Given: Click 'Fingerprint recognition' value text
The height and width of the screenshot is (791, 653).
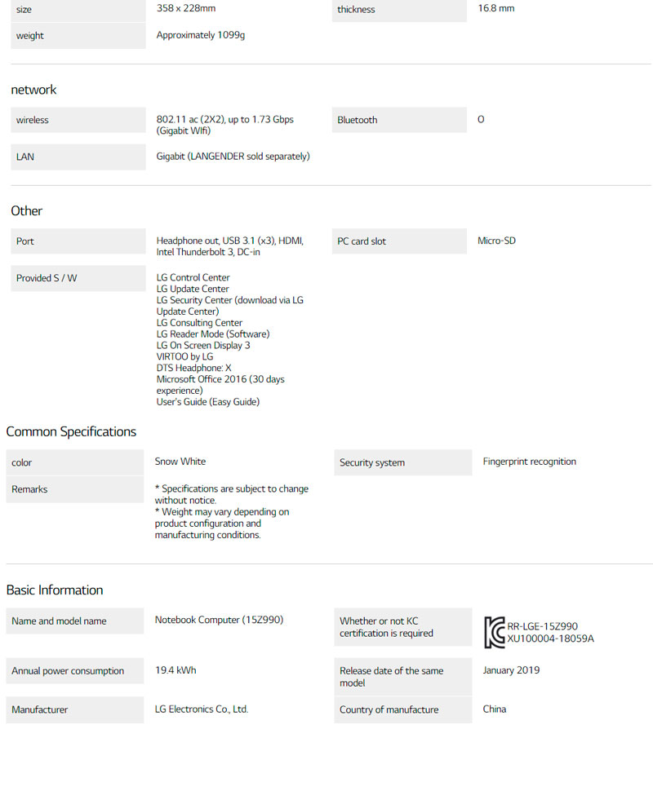Looking at the screenshot, I should 529,462.
